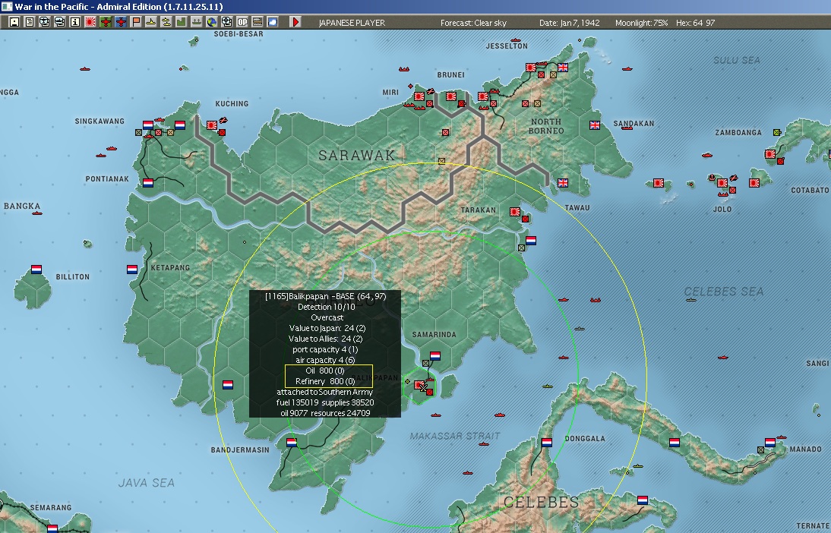Select the Dutch flag base at Samarinda
The image size is (831, 533).
pos(435,355)
